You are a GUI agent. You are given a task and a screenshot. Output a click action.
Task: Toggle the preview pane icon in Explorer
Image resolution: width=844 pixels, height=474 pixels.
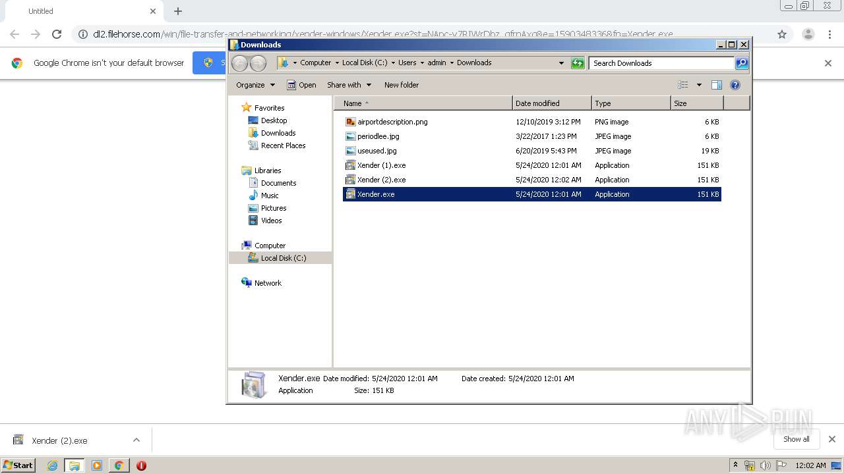tap(717, 85)
